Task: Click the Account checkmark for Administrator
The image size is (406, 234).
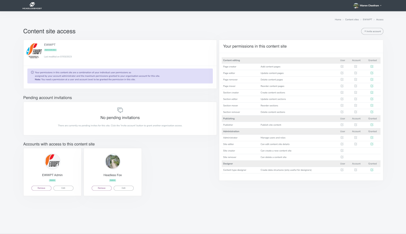Action: pos(356,138)
